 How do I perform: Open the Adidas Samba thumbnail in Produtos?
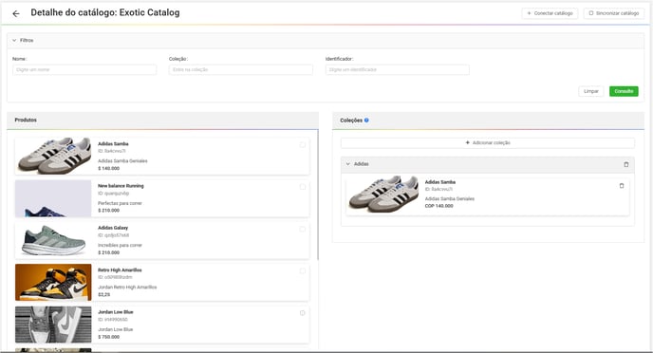coord(53,157)
